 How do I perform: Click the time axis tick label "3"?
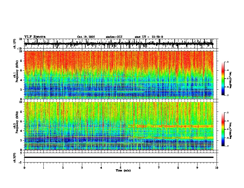pos(82,168)
